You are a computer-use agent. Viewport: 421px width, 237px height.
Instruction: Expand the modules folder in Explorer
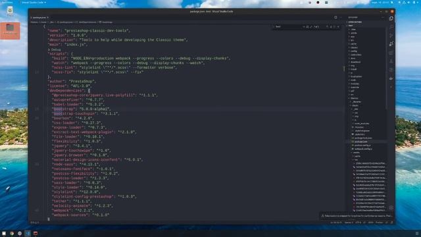pos(355,84)
